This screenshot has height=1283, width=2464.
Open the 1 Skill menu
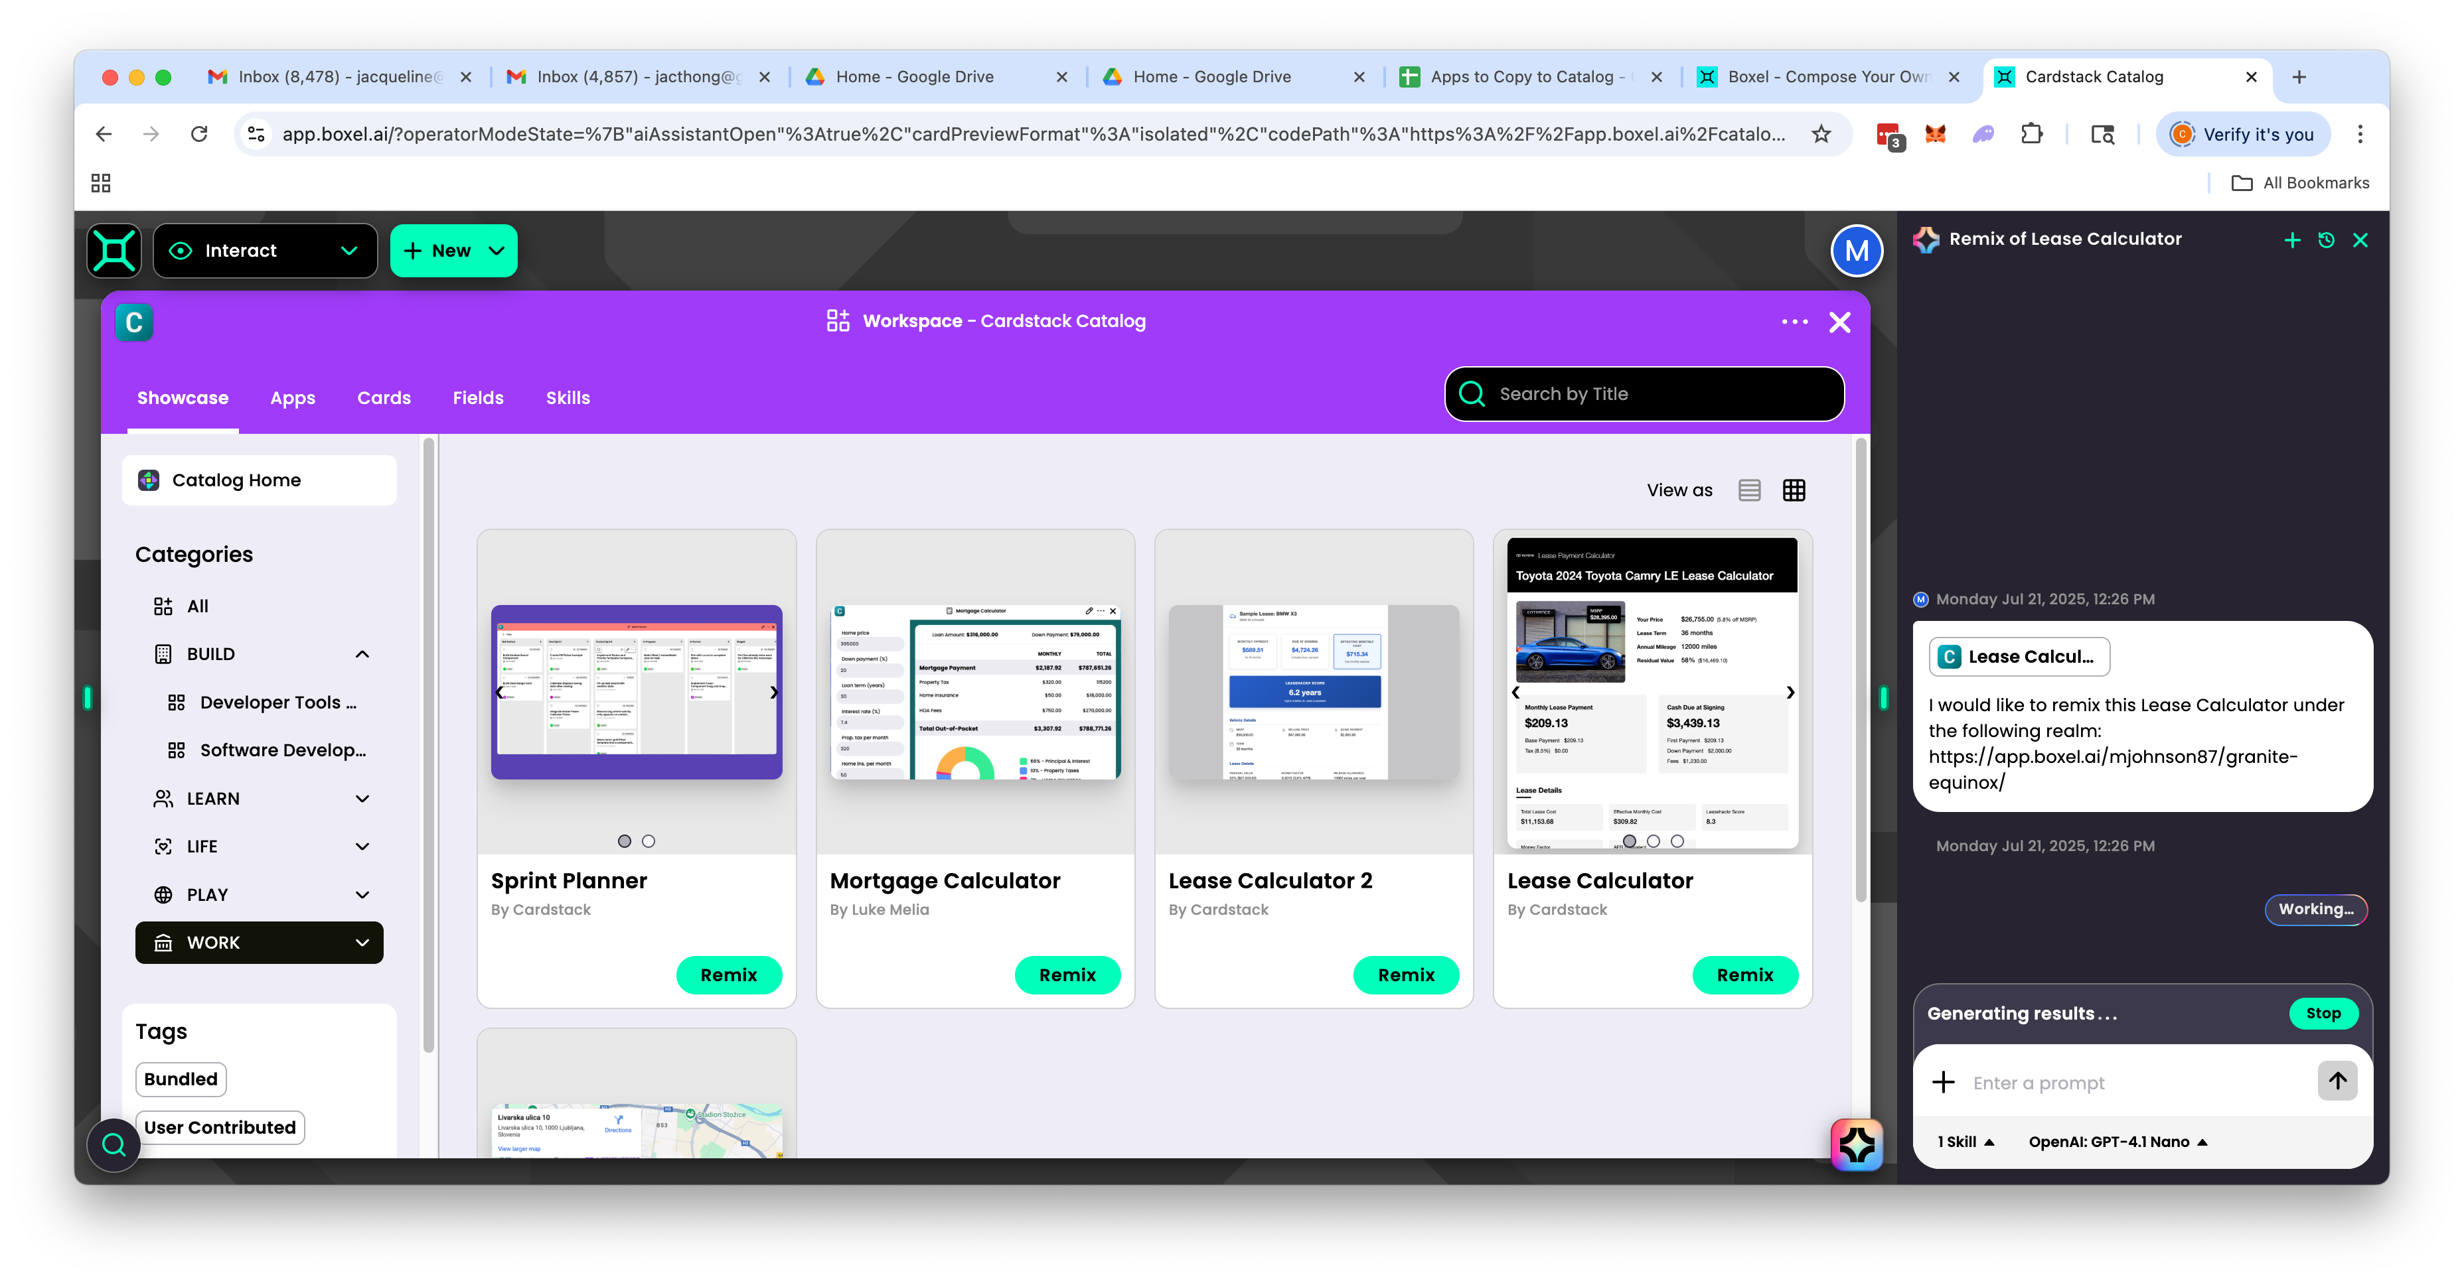coord(1965,1142)
